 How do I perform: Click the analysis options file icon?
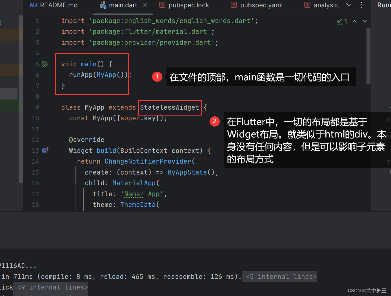coord(307,5)
